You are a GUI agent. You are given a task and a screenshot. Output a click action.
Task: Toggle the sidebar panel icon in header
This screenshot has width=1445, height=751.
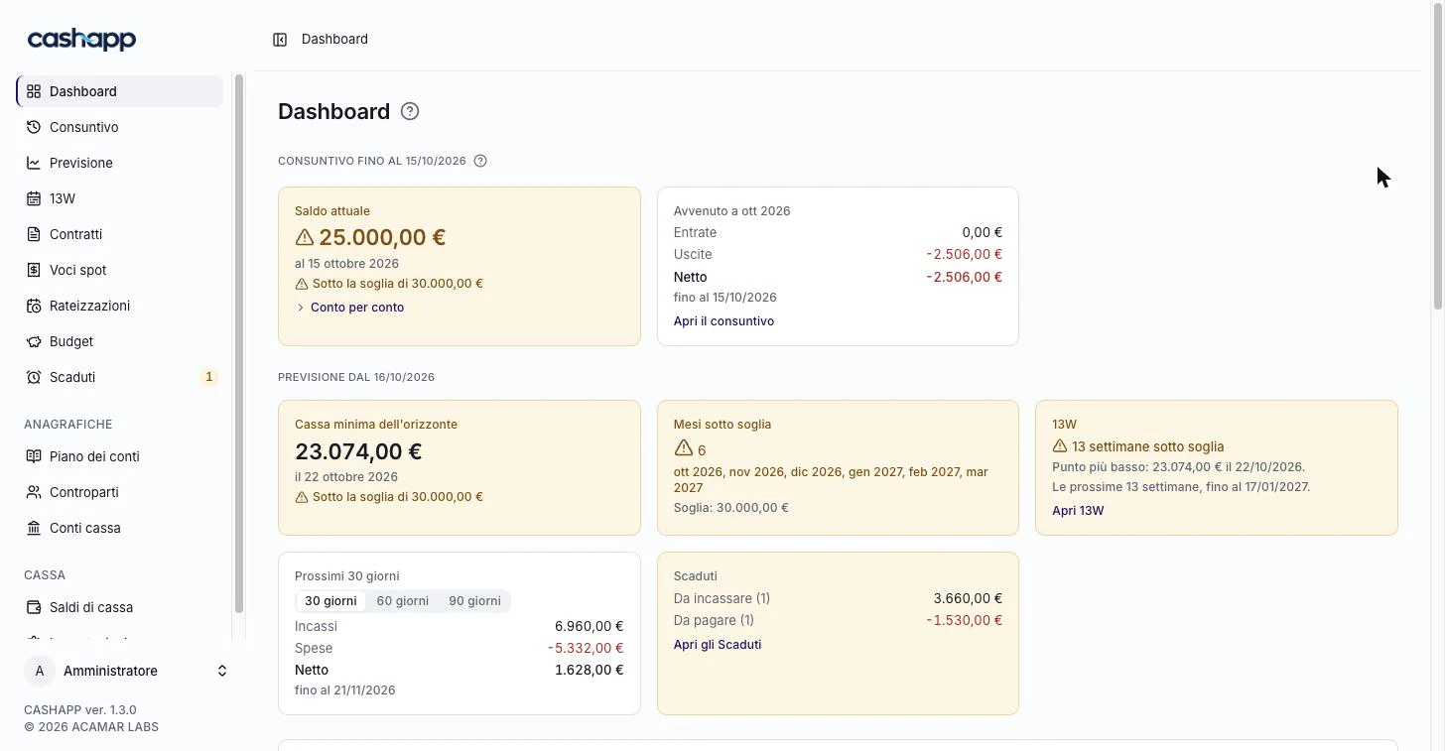280,40
